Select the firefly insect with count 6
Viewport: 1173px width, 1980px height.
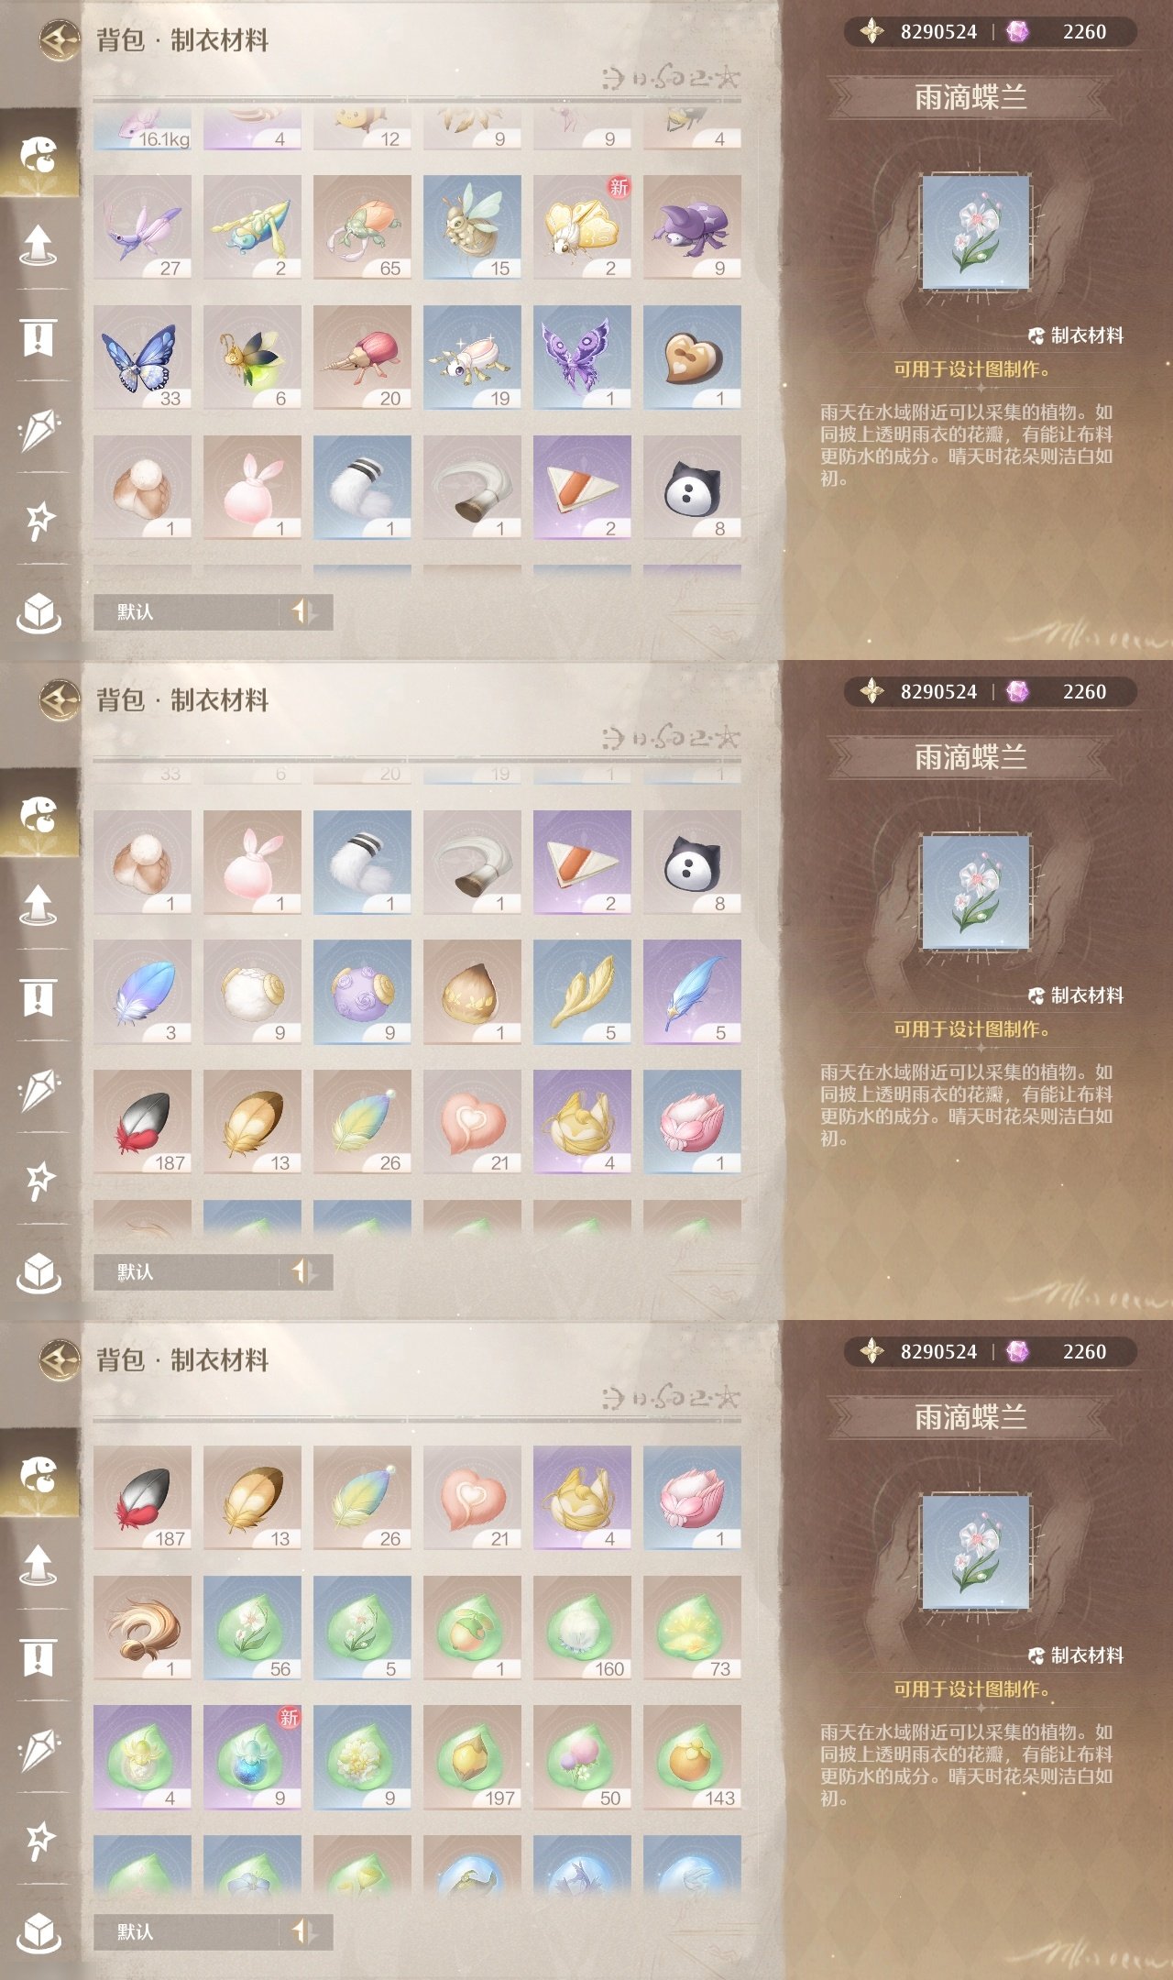(x=252, y=357)
